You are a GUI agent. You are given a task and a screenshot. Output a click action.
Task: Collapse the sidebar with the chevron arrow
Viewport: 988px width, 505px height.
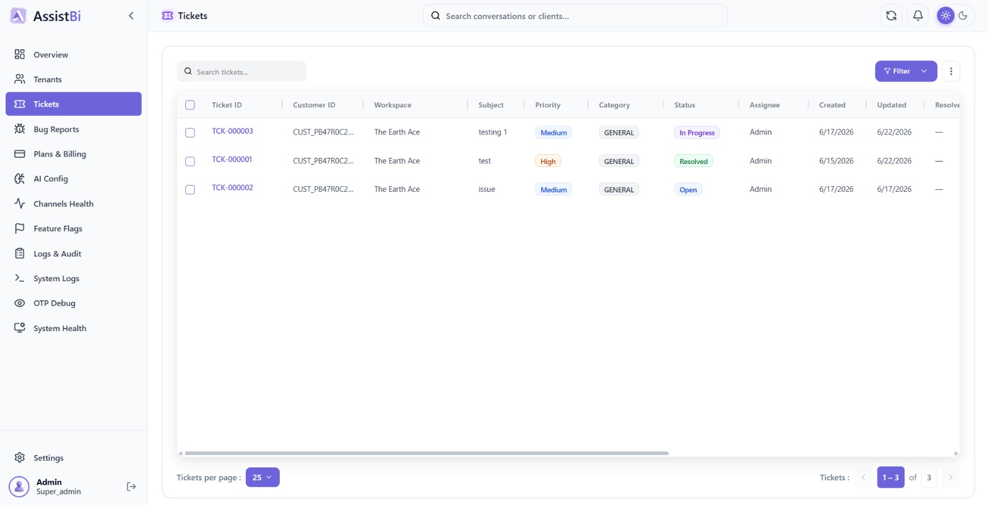[x=131, y=16]
